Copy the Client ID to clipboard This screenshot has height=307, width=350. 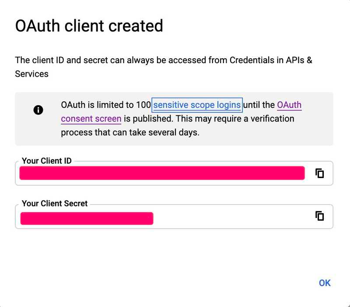[x=320, y=173]
